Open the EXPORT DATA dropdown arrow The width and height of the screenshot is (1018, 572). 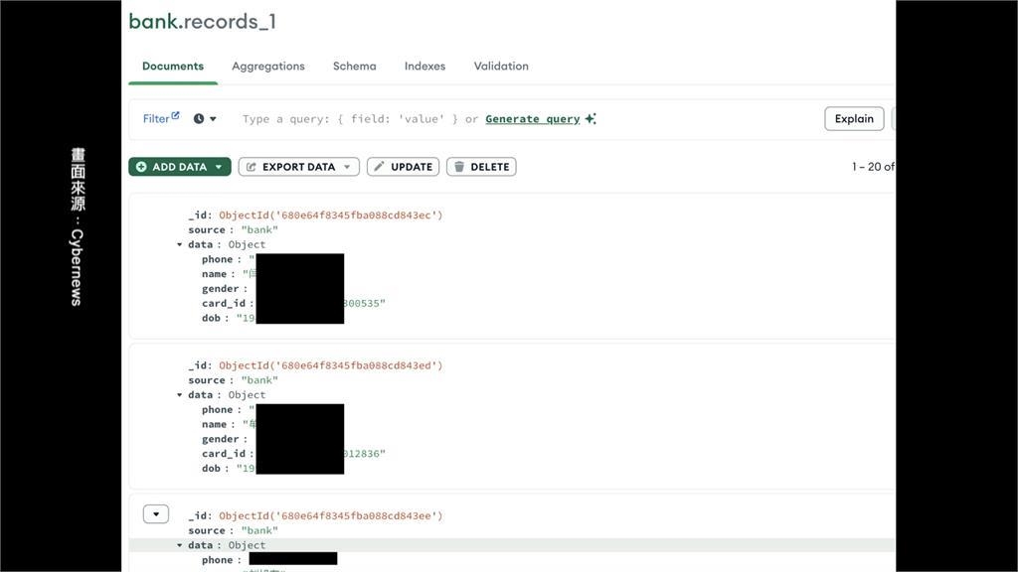pyautogui.click(x=347, y=167)
